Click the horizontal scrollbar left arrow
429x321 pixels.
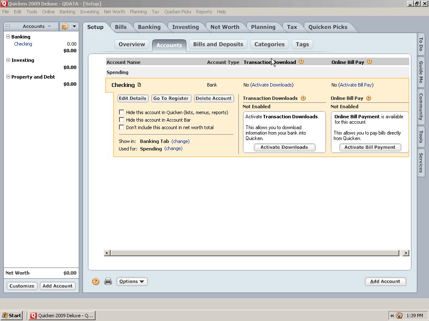tap(107, 253)
